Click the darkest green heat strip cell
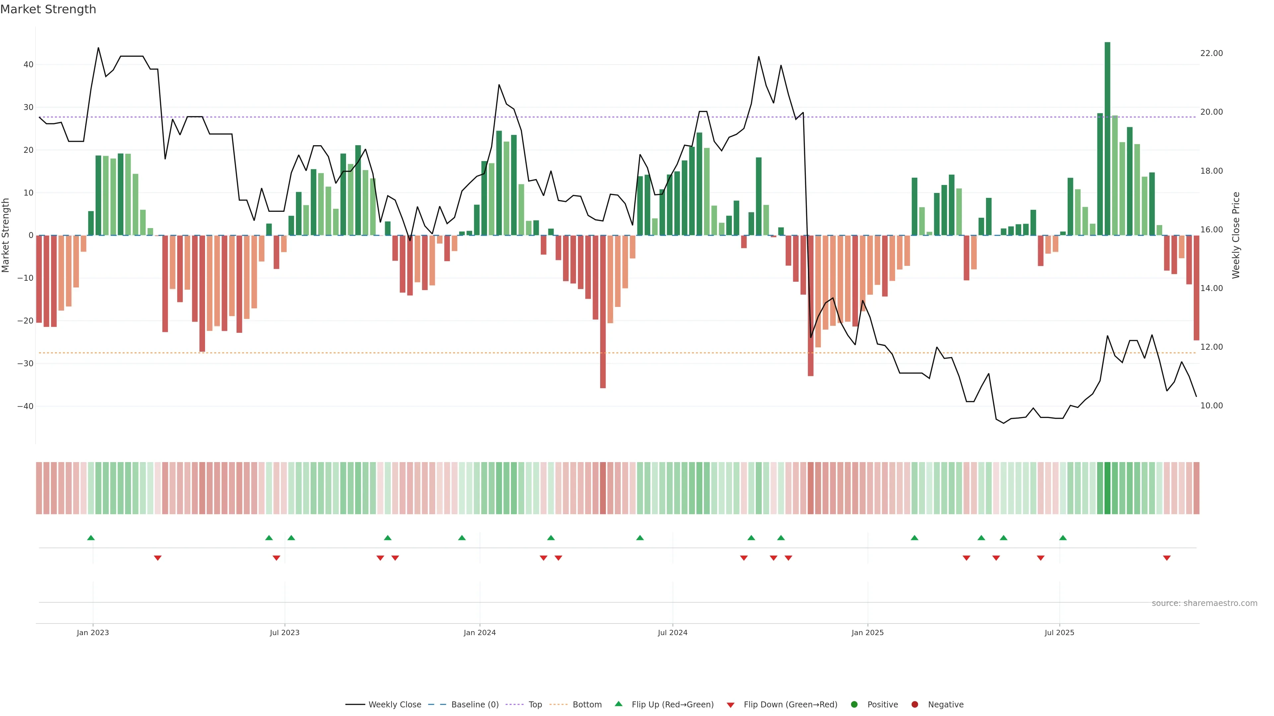 coord(1107,488)
